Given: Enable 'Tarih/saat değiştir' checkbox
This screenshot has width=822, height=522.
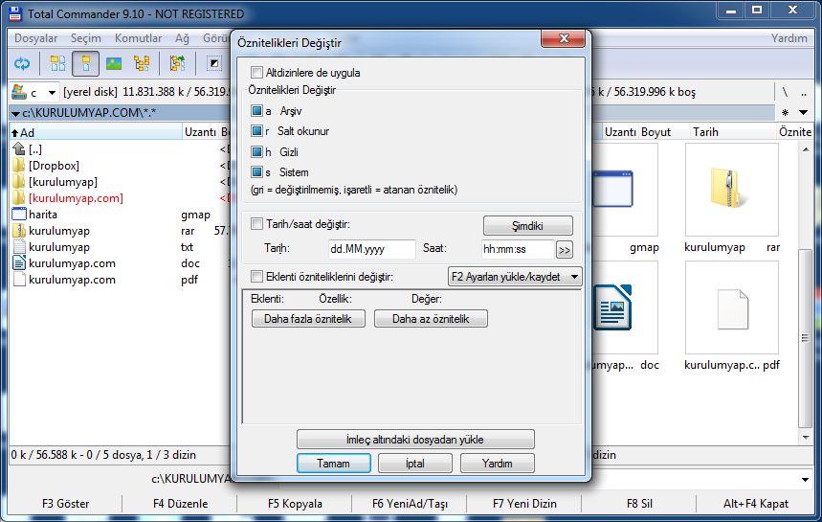Looking at the screenshot, I should [256, 224].
